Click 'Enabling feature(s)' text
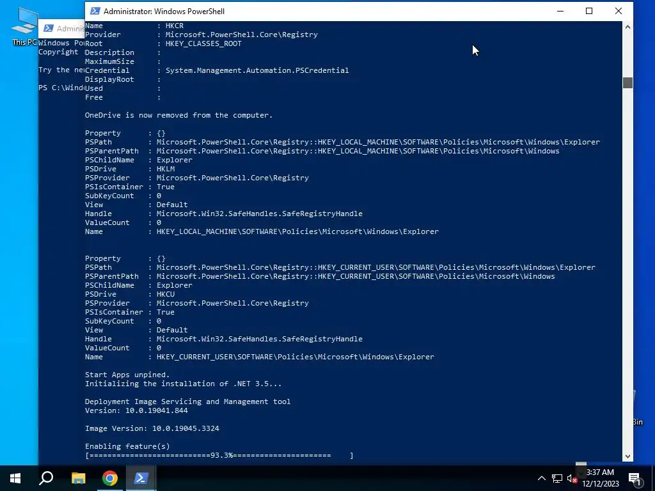655x491 pixels. (127, 446)
